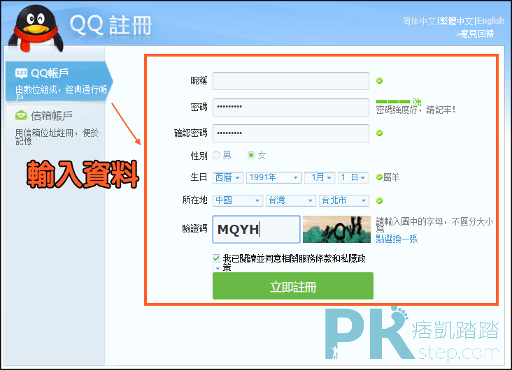The height and width of the screenshot is (370, 512).
Task: Select the QQ帳戶 tab in sidebar
Action: click(59, 82)
